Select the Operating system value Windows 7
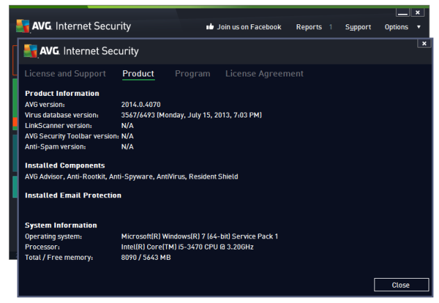The height and width of the screenshot is (303, 439). coord(199,236)
